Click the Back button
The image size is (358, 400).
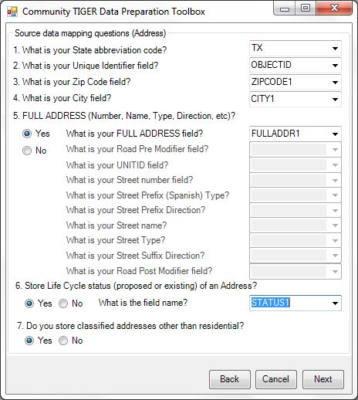pos(230,379)
